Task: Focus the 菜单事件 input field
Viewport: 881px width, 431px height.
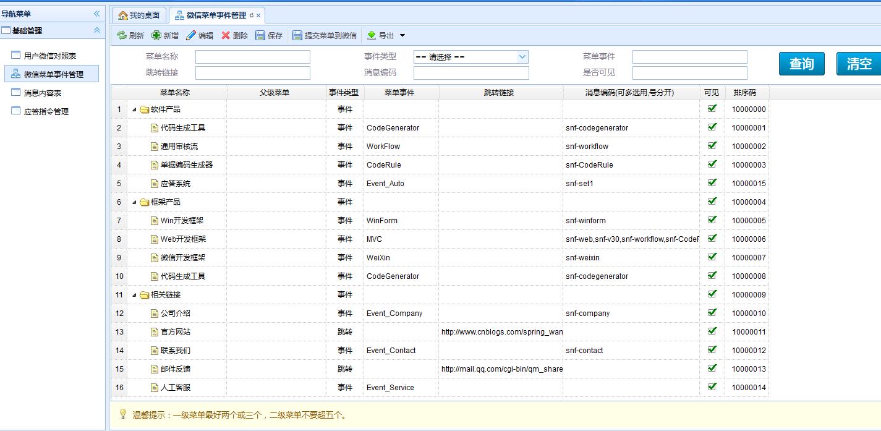Action: [x=690, y=57]
